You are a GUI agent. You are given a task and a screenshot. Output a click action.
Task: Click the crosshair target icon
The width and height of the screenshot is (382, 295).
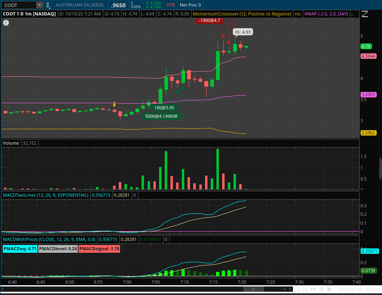click(321, 289)
